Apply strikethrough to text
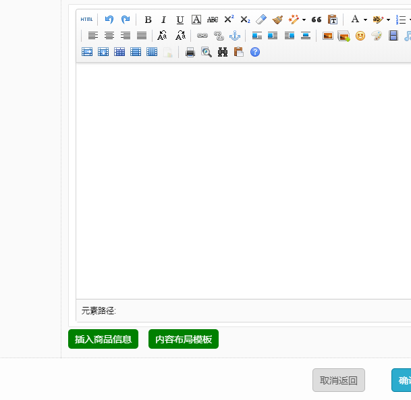The image size is (411, 400). [213, 20]
